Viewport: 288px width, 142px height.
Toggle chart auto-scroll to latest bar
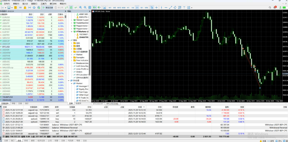click(x=94, y=7)
